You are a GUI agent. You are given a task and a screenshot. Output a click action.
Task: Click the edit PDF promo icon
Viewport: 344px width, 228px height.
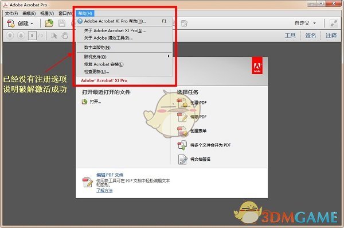[88, 182]
